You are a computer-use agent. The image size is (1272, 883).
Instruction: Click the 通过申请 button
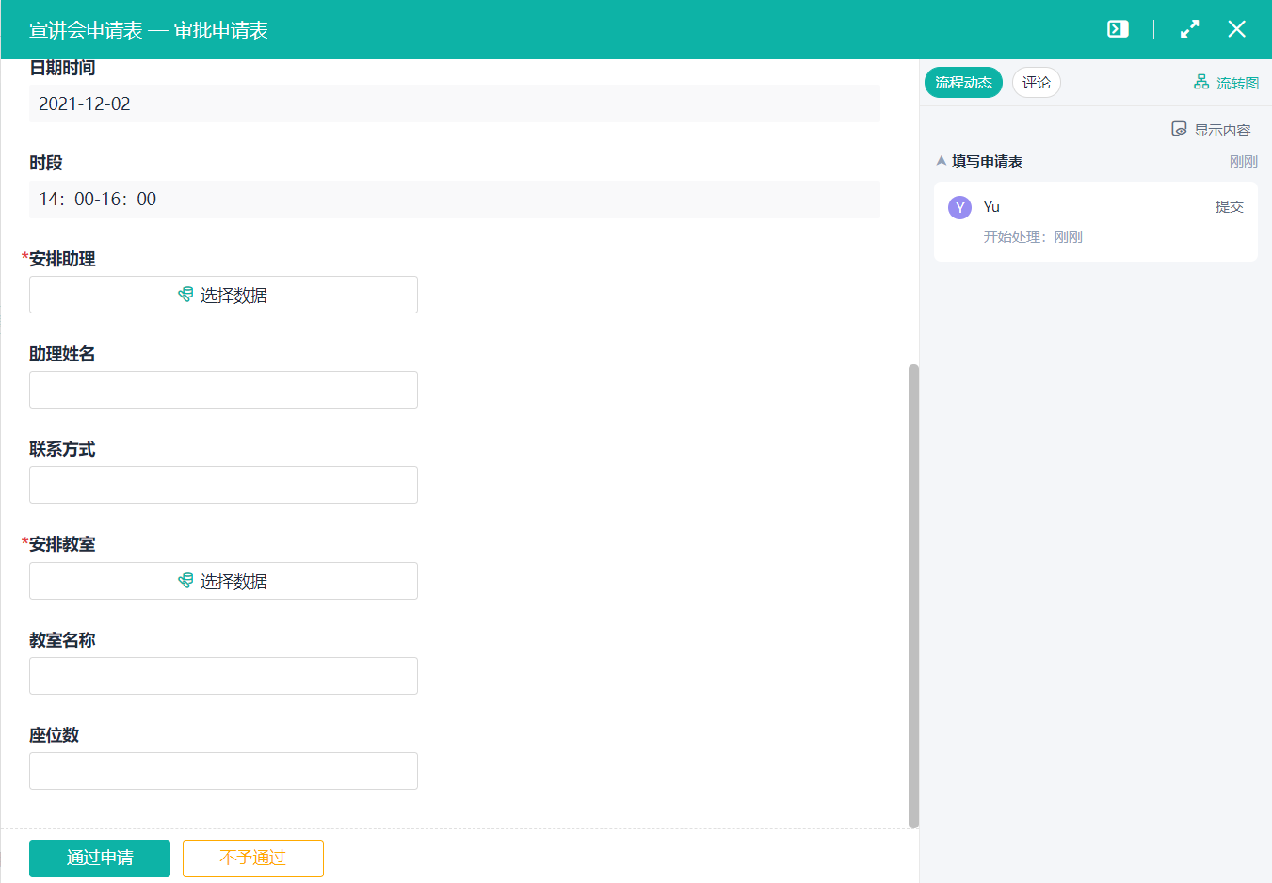(100, 858)
